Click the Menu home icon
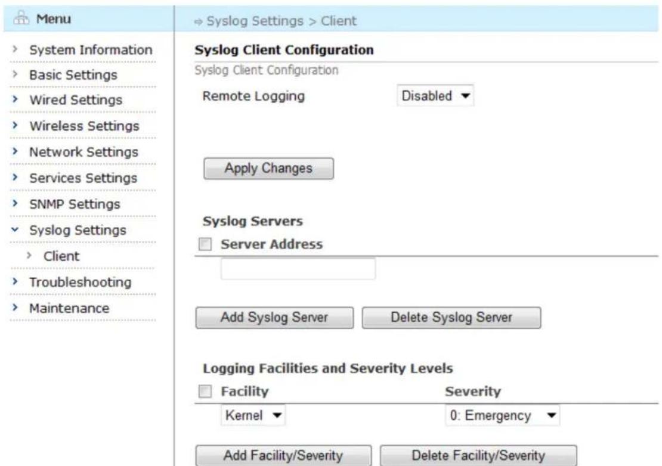The width and height of the screenshot is (662, 466). coord(21,18)
